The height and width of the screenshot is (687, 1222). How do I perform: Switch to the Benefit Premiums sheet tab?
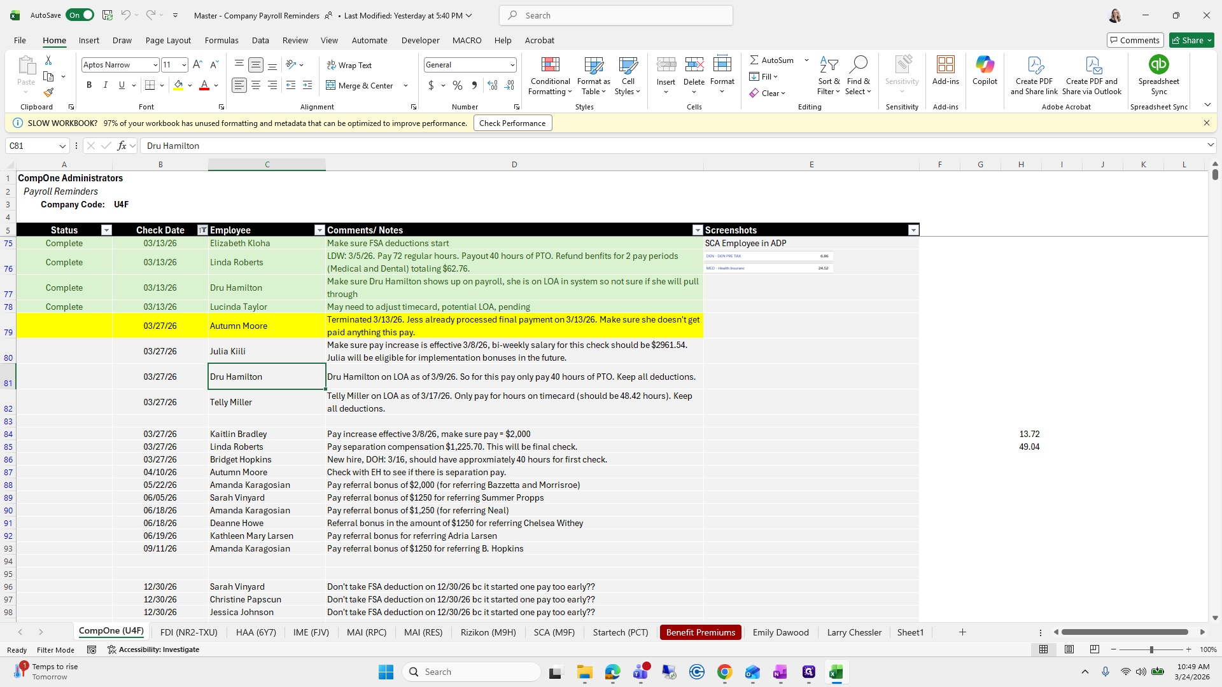pyautogui.click(x=700, y=632)
